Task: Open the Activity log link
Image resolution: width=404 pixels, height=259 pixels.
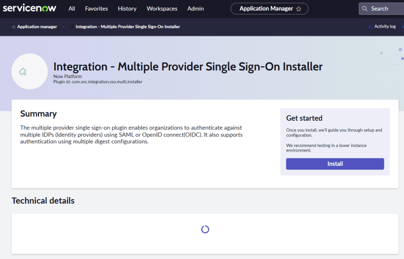Action: [x=385, y=26]
